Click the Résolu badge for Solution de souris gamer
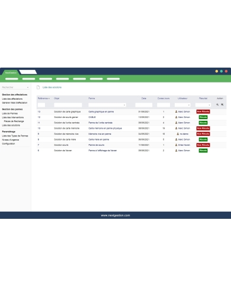Screen dimensions: 231x287 (x=203, y=117)
